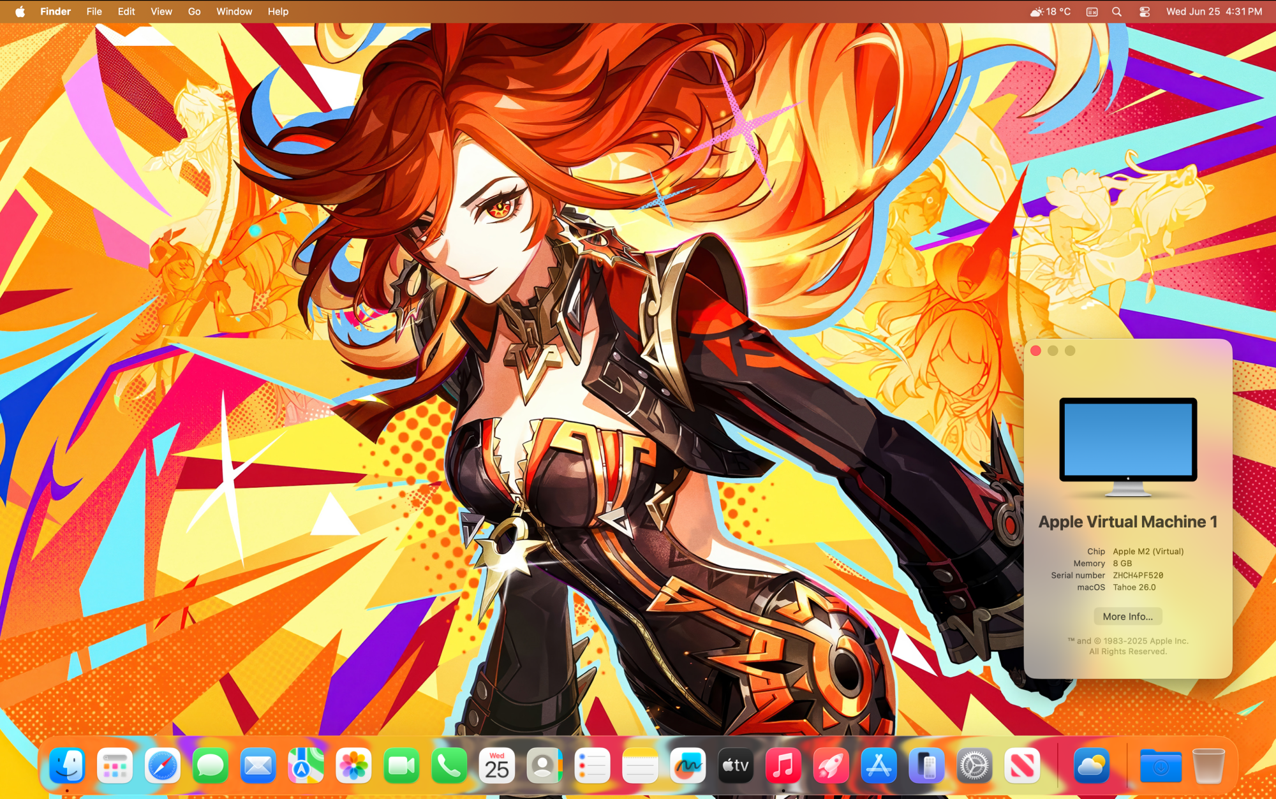Open the Maps app icon
1276x799 pixels.
point(306,766)
